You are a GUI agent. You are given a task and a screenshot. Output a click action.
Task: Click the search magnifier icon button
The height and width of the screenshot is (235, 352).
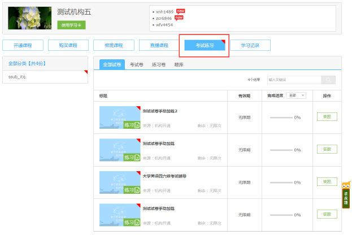pyautogui.click(x=329, y=80)
